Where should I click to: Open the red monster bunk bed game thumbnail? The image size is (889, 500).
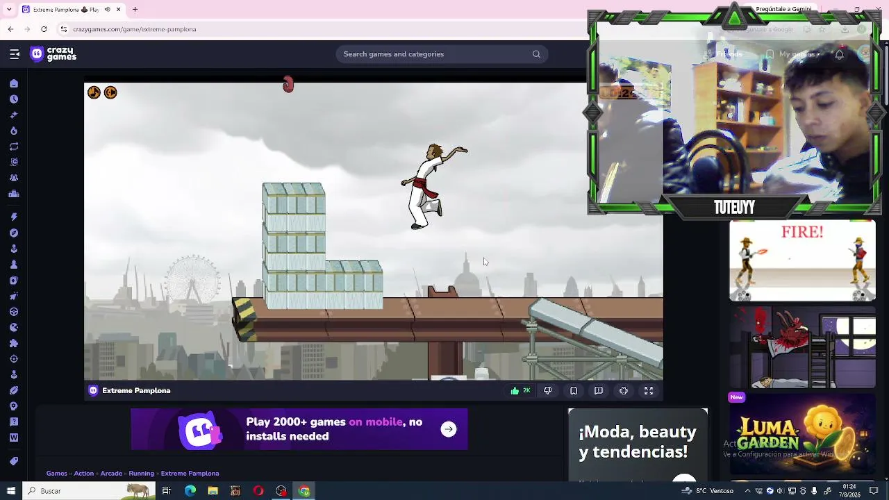(x=802, y=347)
